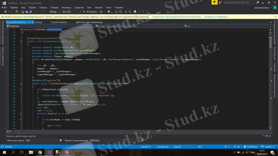Image resolution: width=278 pixels, height=156 pixels.
Task: Open the IIS Express launch options dropdown
Action: 98,12
